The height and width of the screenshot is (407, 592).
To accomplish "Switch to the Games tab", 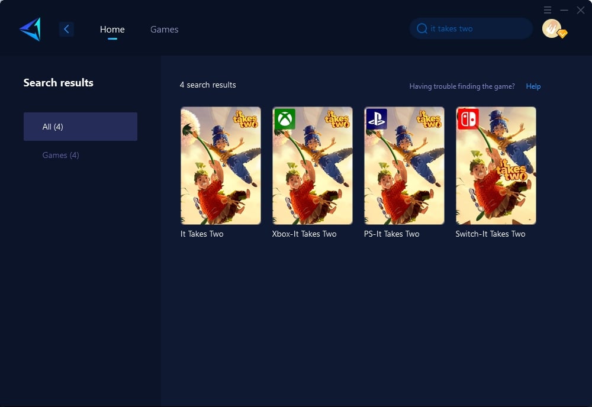I will (x=164, y=30).
